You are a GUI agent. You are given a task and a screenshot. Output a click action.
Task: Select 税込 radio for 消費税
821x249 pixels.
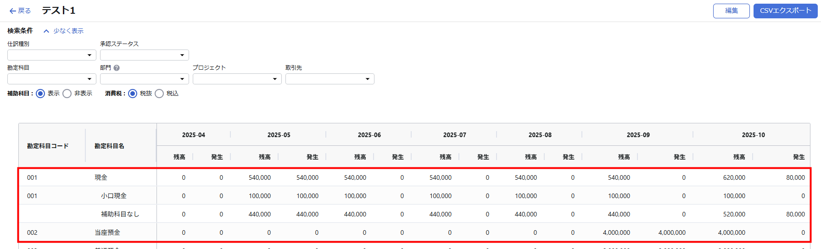click(x=159, y=94)
